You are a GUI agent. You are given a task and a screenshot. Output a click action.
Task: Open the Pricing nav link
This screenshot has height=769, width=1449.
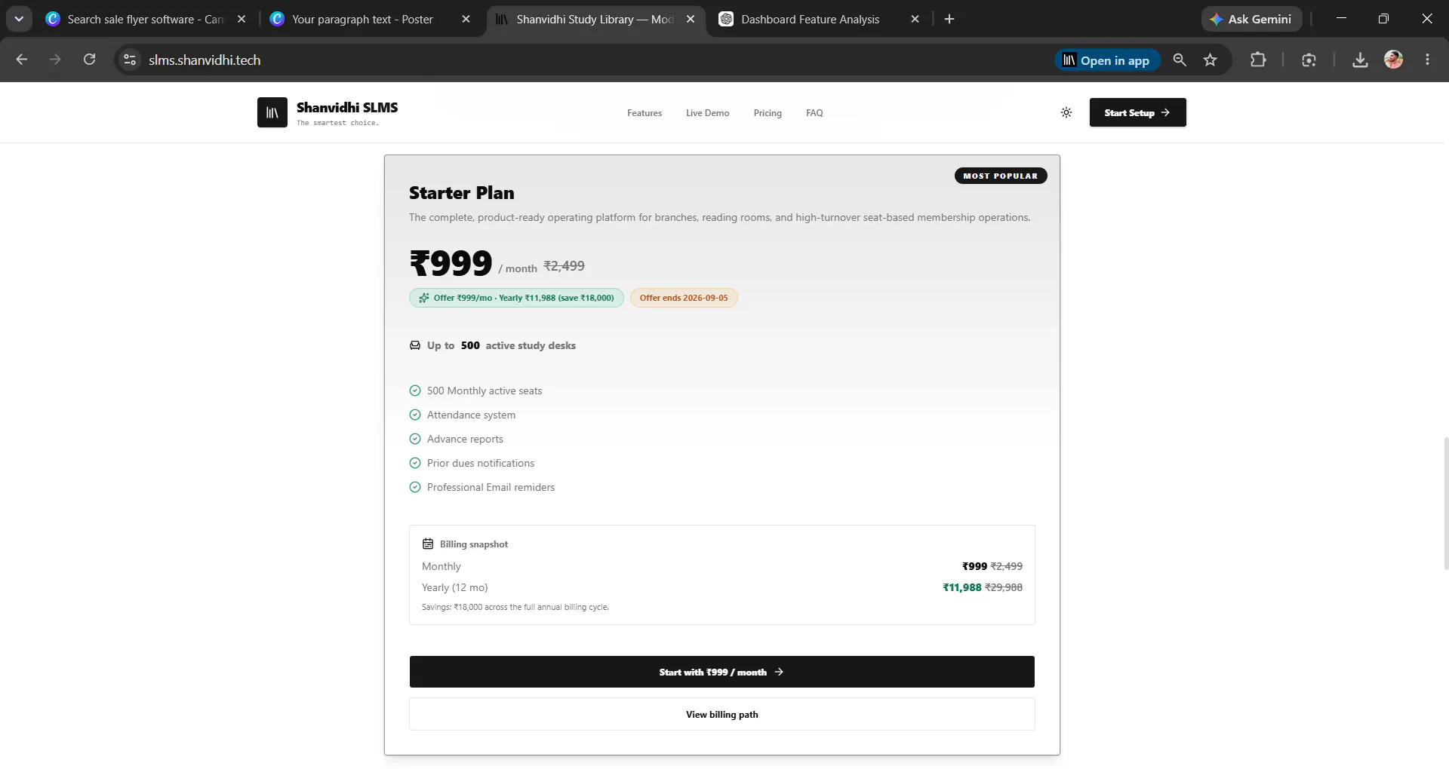[x=768, y=113]
